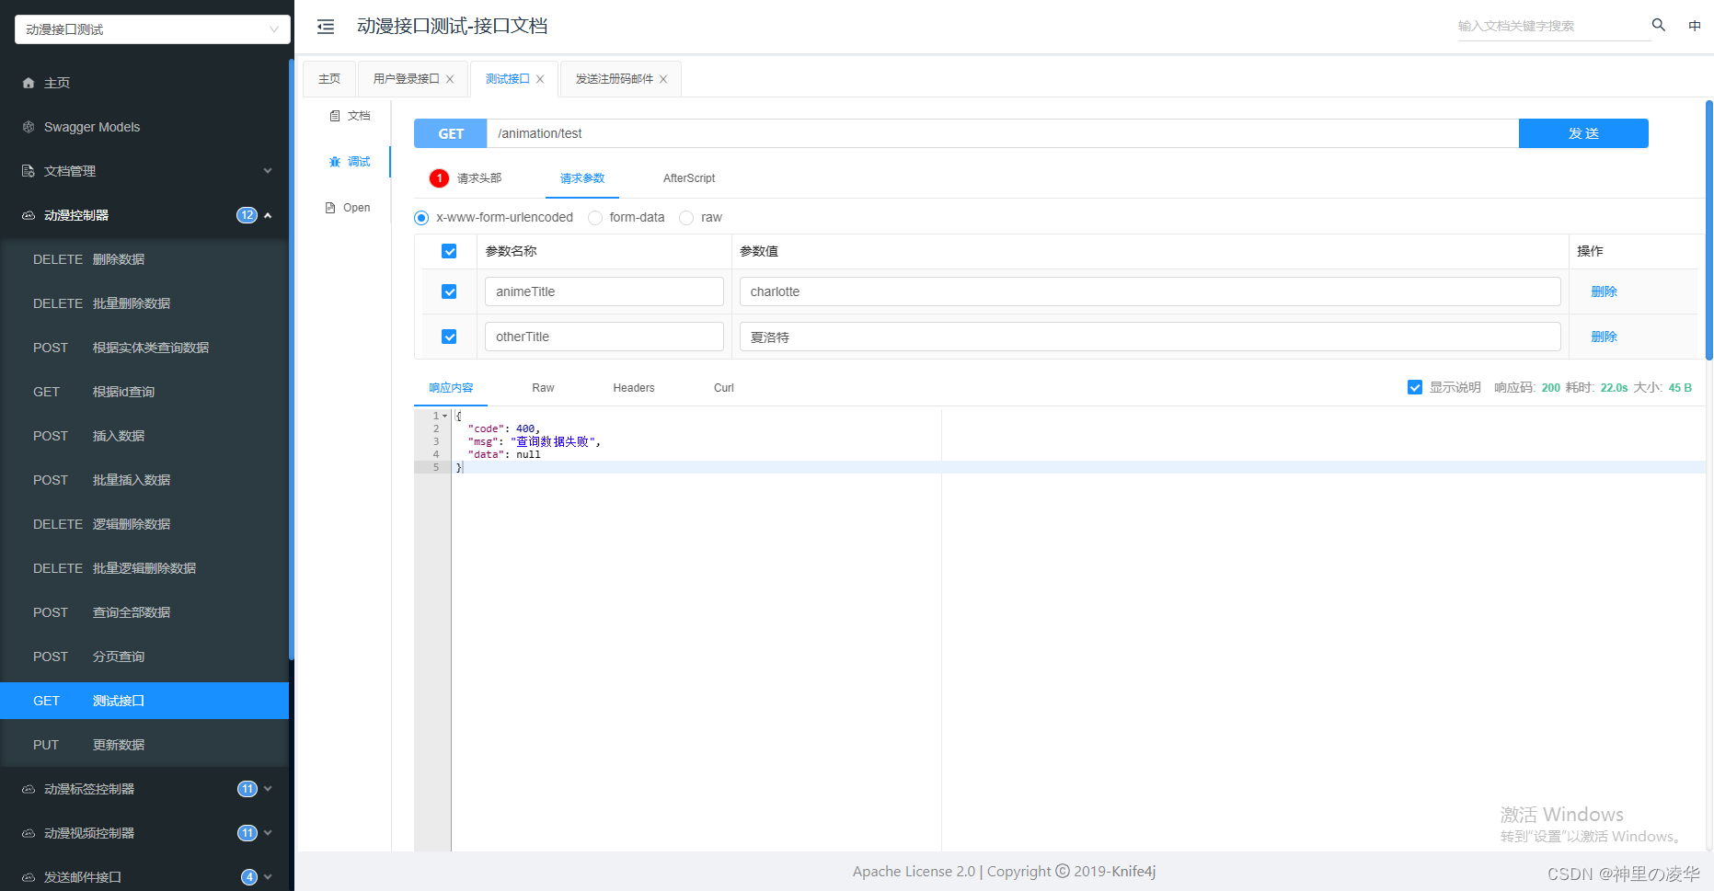This screenshot has height=891, width=1714.
Task: Click the search magnifier icon
Action: coord(1659,25)
